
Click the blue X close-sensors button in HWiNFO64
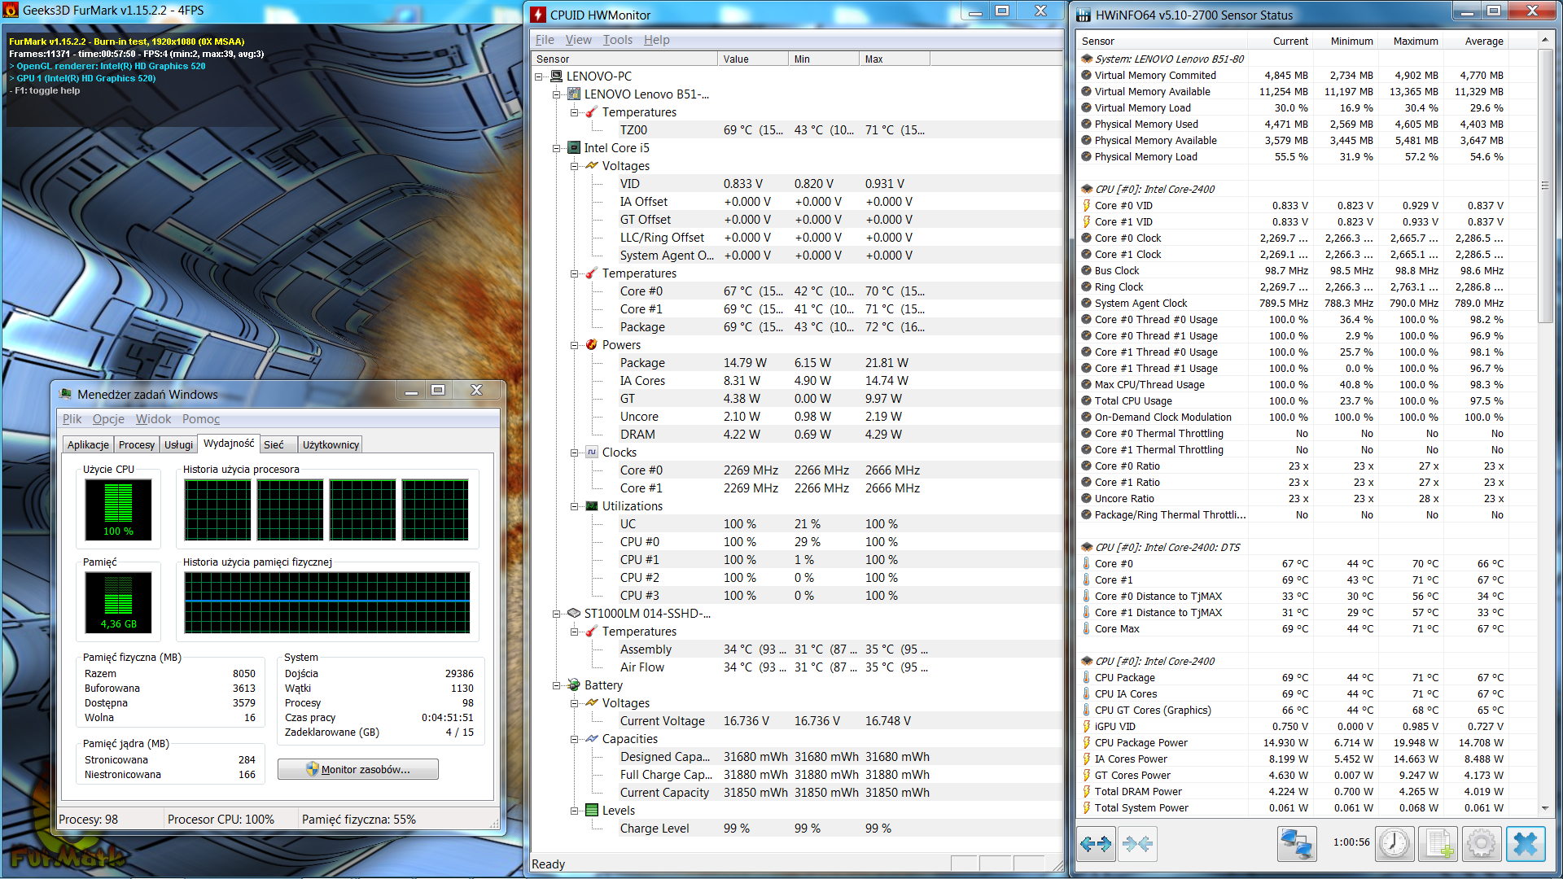[1526, 844]
